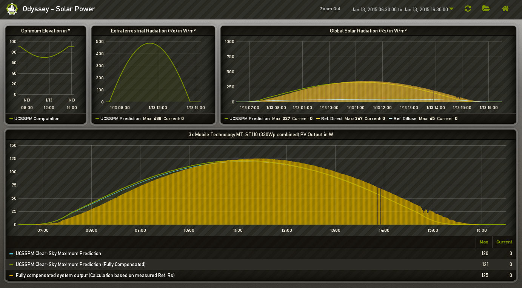The image size is (522, 288).
Task: Open the Extraterrestrial Radiation panel title menu
Action: coord(153,31)
